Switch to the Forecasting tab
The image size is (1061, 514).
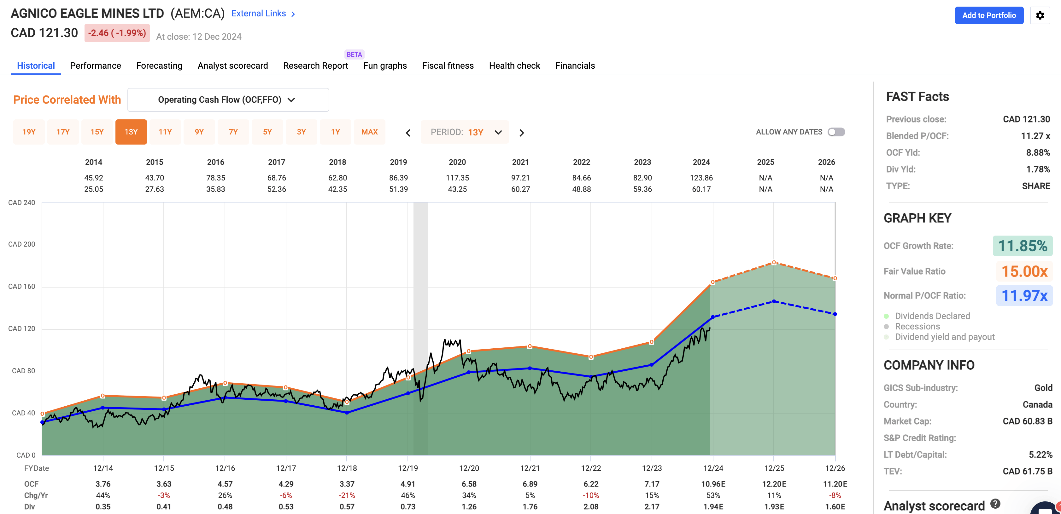[159, 66]
